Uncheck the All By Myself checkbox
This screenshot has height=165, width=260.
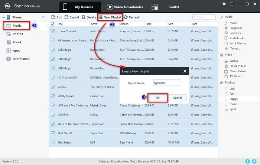(53, 96)
